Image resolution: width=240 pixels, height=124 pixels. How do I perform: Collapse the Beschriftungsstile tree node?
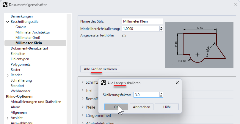[x=8, y=22]
